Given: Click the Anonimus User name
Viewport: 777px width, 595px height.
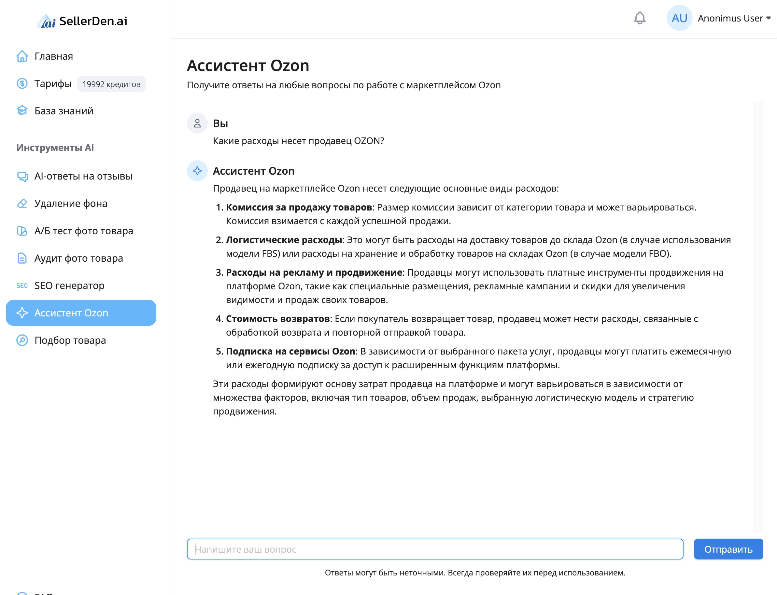Looking at the screenshot, I should coord(730,18).
